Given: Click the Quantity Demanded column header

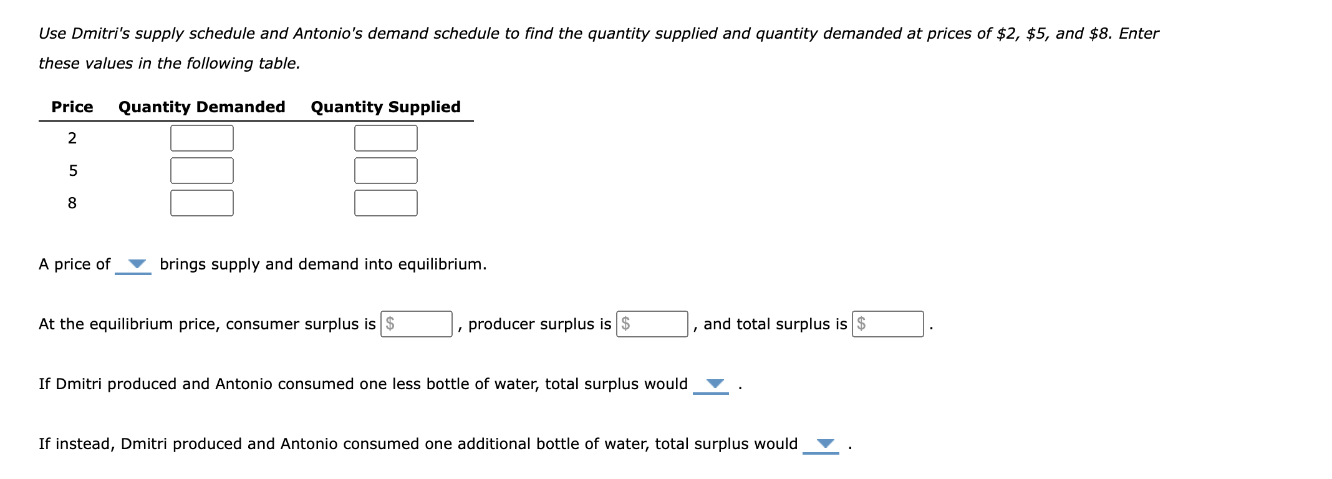Looking at the screenshot, I should [x=201, y=107].
